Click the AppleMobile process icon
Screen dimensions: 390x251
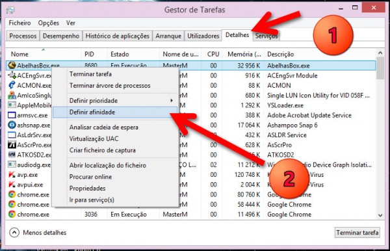pyautogui.click(x=12, y=105)
